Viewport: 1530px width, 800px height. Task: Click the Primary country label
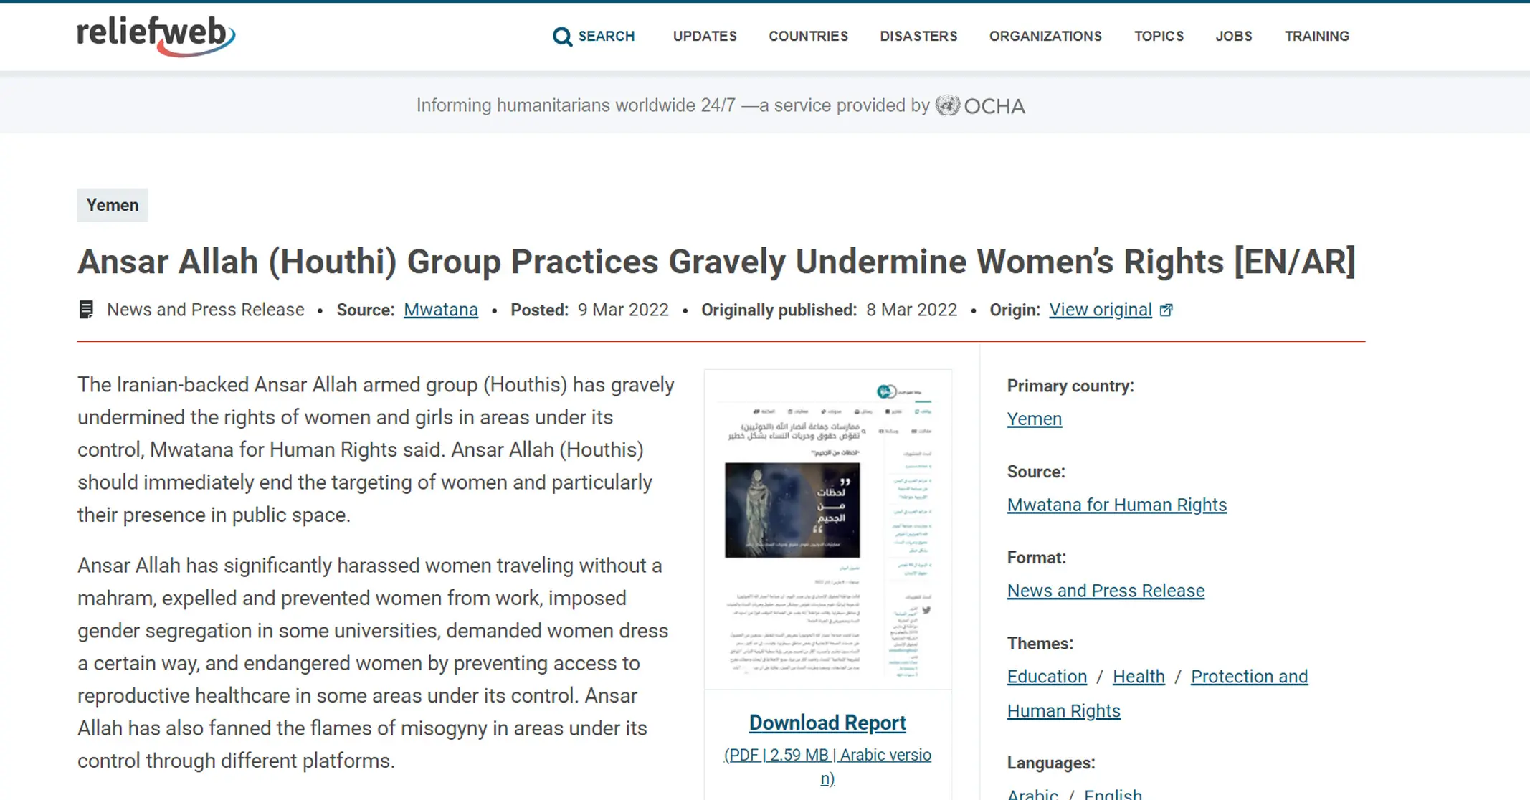click(x=1070, y=386)
